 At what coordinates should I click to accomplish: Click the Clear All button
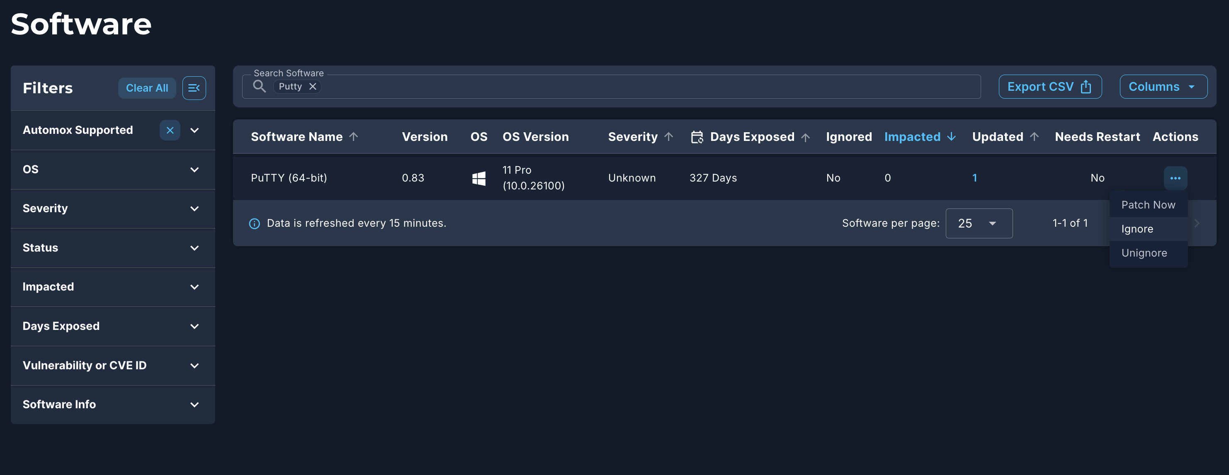tap(147, 88)
